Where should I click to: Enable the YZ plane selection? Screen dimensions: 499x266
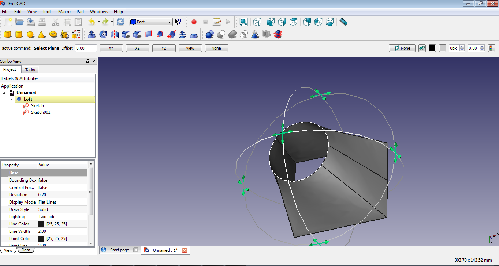tap(164, 48)
